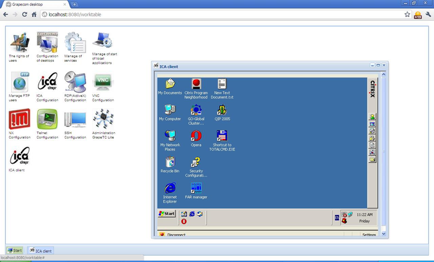
Task: Click ICA client taskbar item
Action: point(40,250)
